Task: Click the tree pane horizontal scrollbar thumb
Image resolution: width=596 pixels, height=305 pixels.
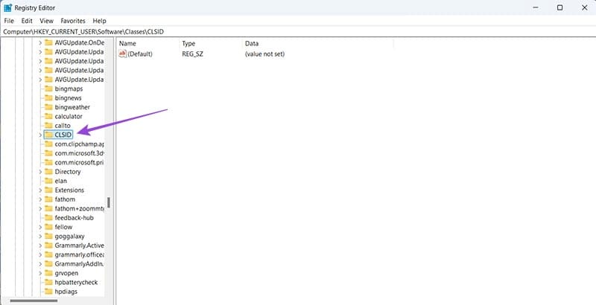Action: point(34,301)
